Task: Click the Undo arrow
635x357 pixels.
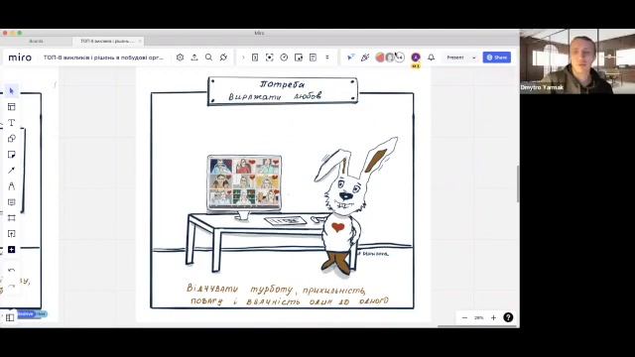Action: 11,270
